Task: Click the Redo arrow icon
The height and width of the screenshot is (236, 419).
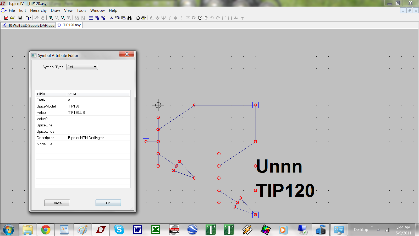Action: click(218, 18)
